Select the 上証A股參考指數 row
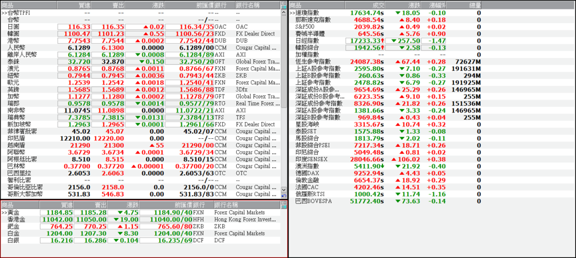 [385, 68]
